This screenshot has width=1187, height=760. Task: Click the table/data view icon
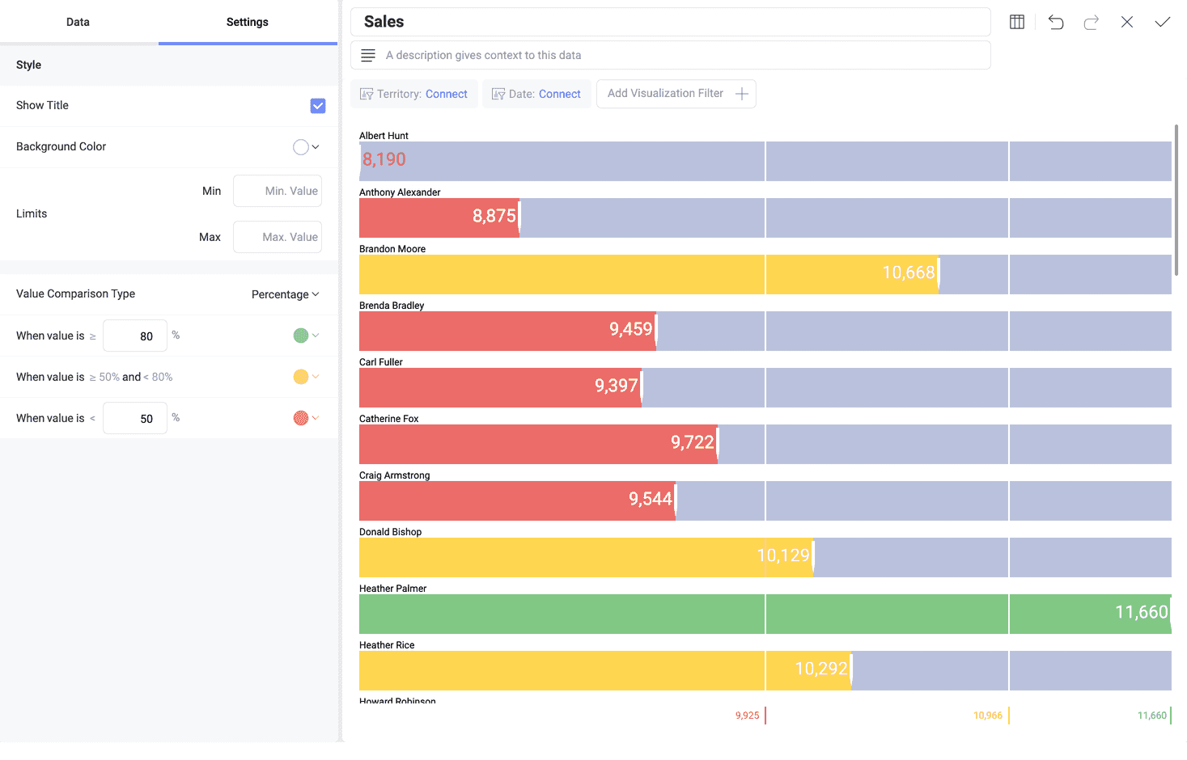tap(1017, 22)
